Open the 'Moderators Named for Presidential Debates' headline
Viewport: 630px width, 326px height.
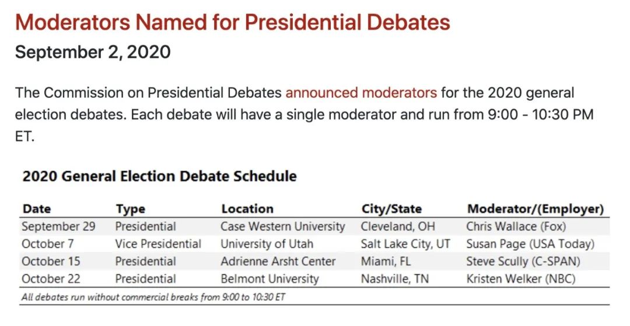pos(233,22)
